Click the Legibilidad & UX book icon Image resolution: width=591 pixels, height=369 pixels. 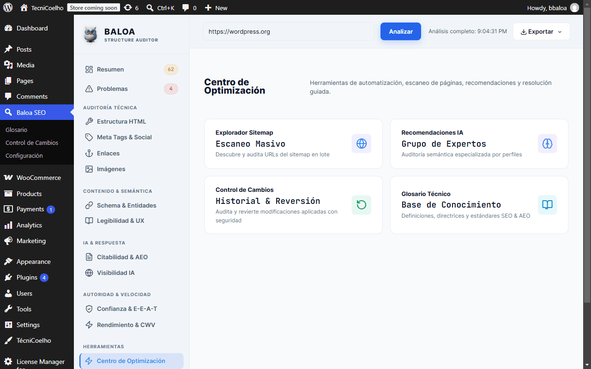tap(89, 220)
